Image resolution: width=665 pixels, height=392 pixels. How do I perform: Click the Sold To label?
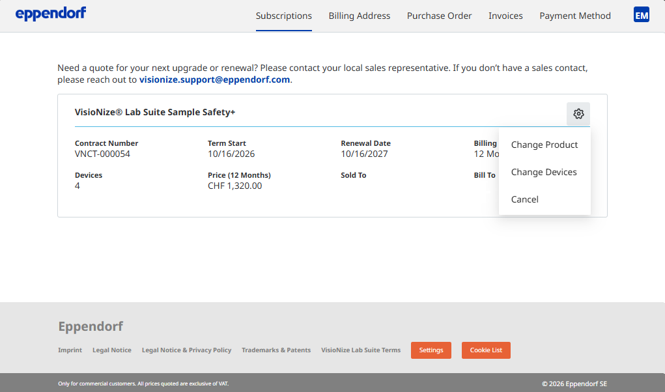point(353,175)
